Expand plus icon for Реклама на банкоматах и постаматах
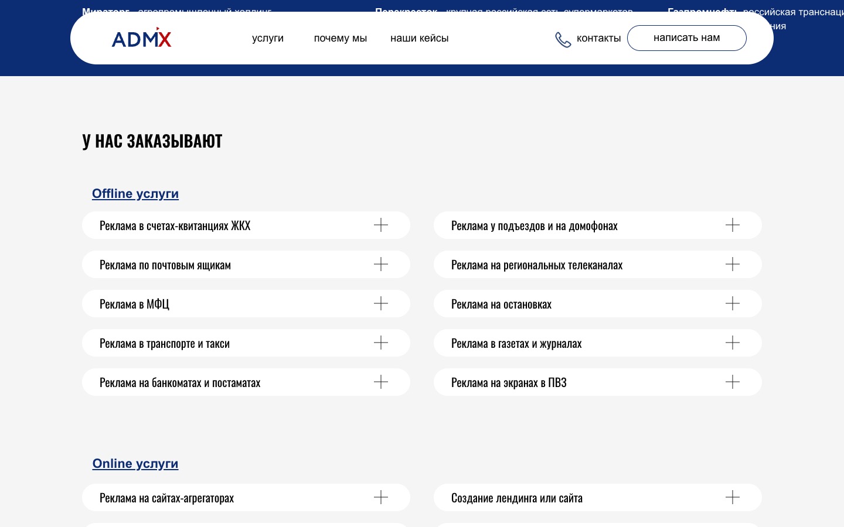 pos(381,382)
